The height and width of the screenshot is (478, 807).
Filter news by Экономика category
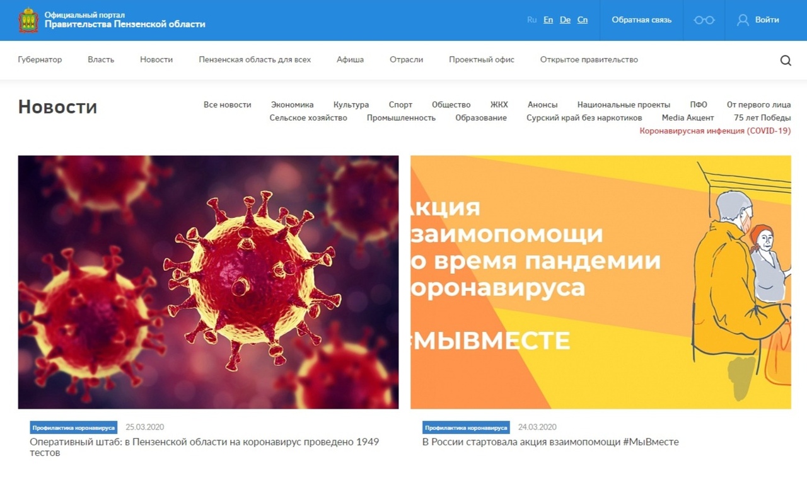click(292, 105)
